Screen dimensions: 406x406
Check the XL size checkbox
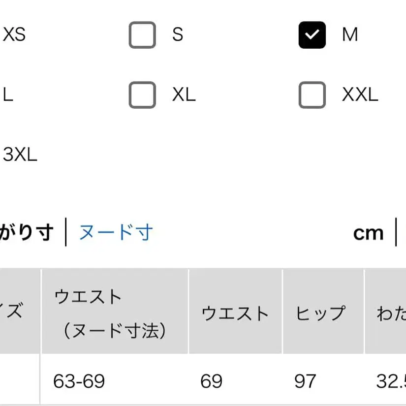pos(142,95)
